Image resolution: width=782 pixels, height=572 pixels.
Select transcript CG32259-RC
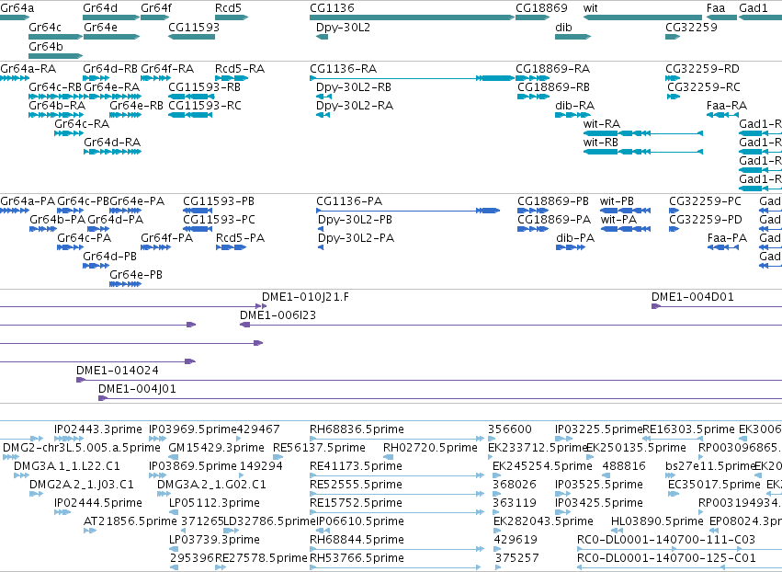click(704, 87)
